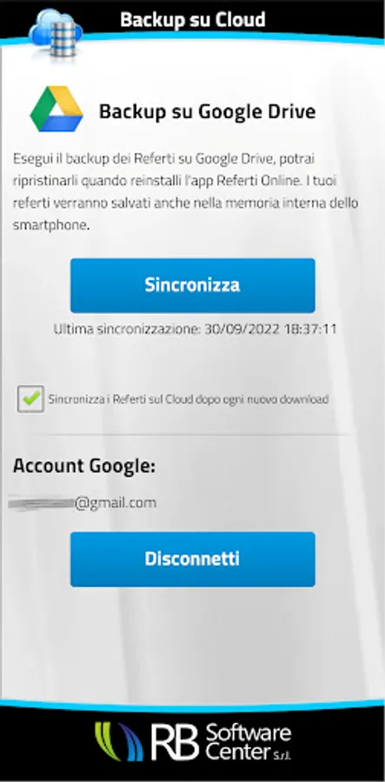Click the Ultima sincronizzazione timestamp text
385x782 pixels.
[195, 329]
